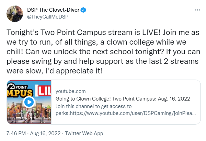Screen dimensions: 206x141
Task: Click the youtube.com domain label
Action: (70, 91)
